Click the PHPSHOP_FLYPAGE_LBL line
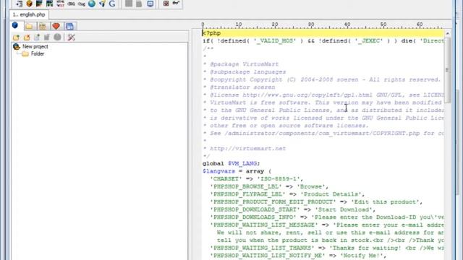This screenshot has height=260, width=463. (287, 194)
